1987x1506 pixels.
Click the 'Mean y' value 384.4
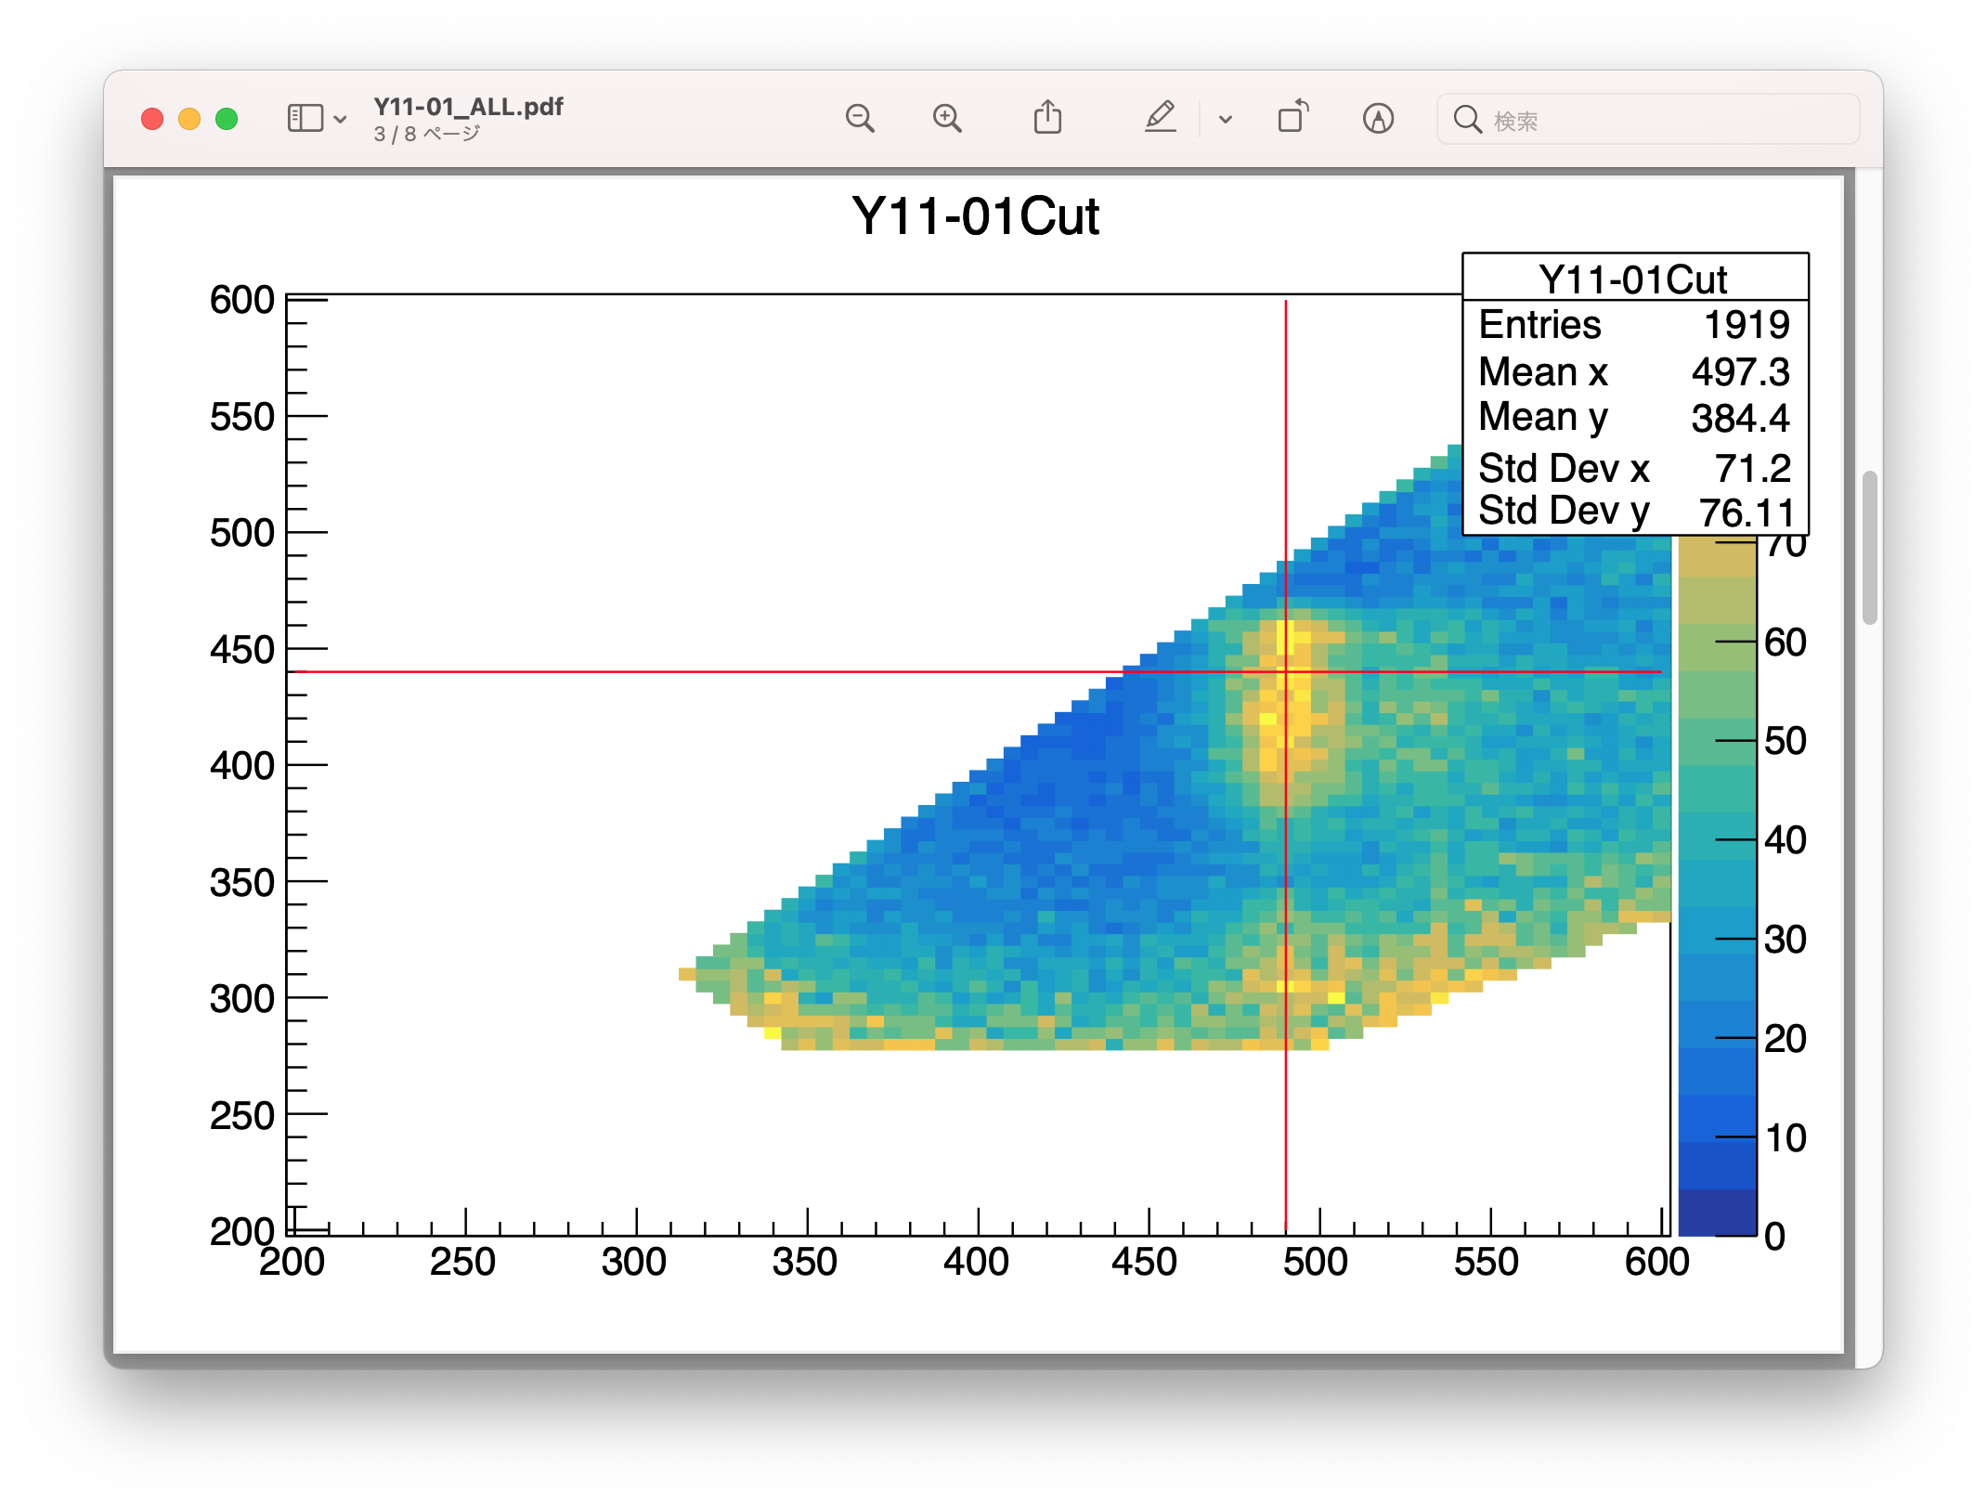1741,419
